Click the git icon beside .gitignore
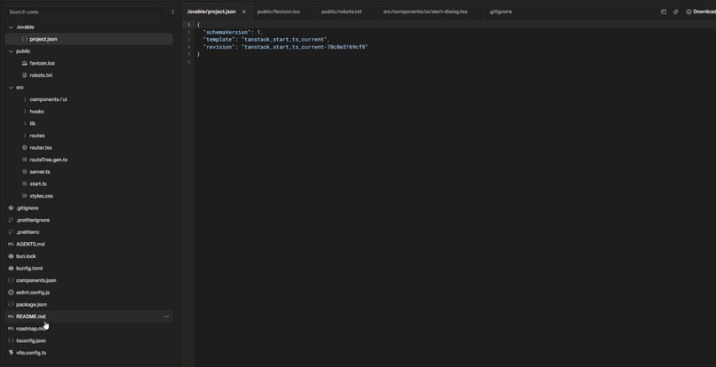 (11, 208)
